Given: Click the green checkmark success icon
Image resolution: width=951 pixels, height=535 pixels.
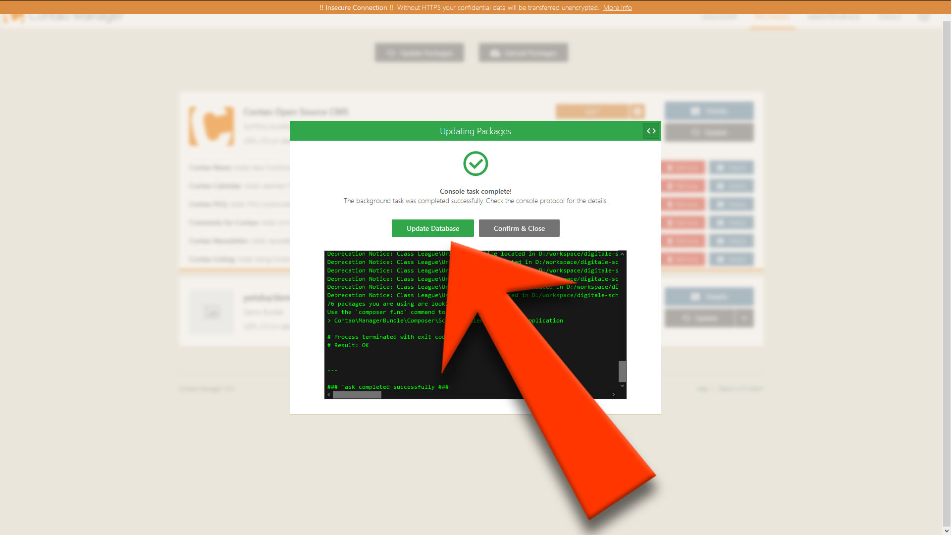Looking at the screenshot, I should click(x=476, y=163).
